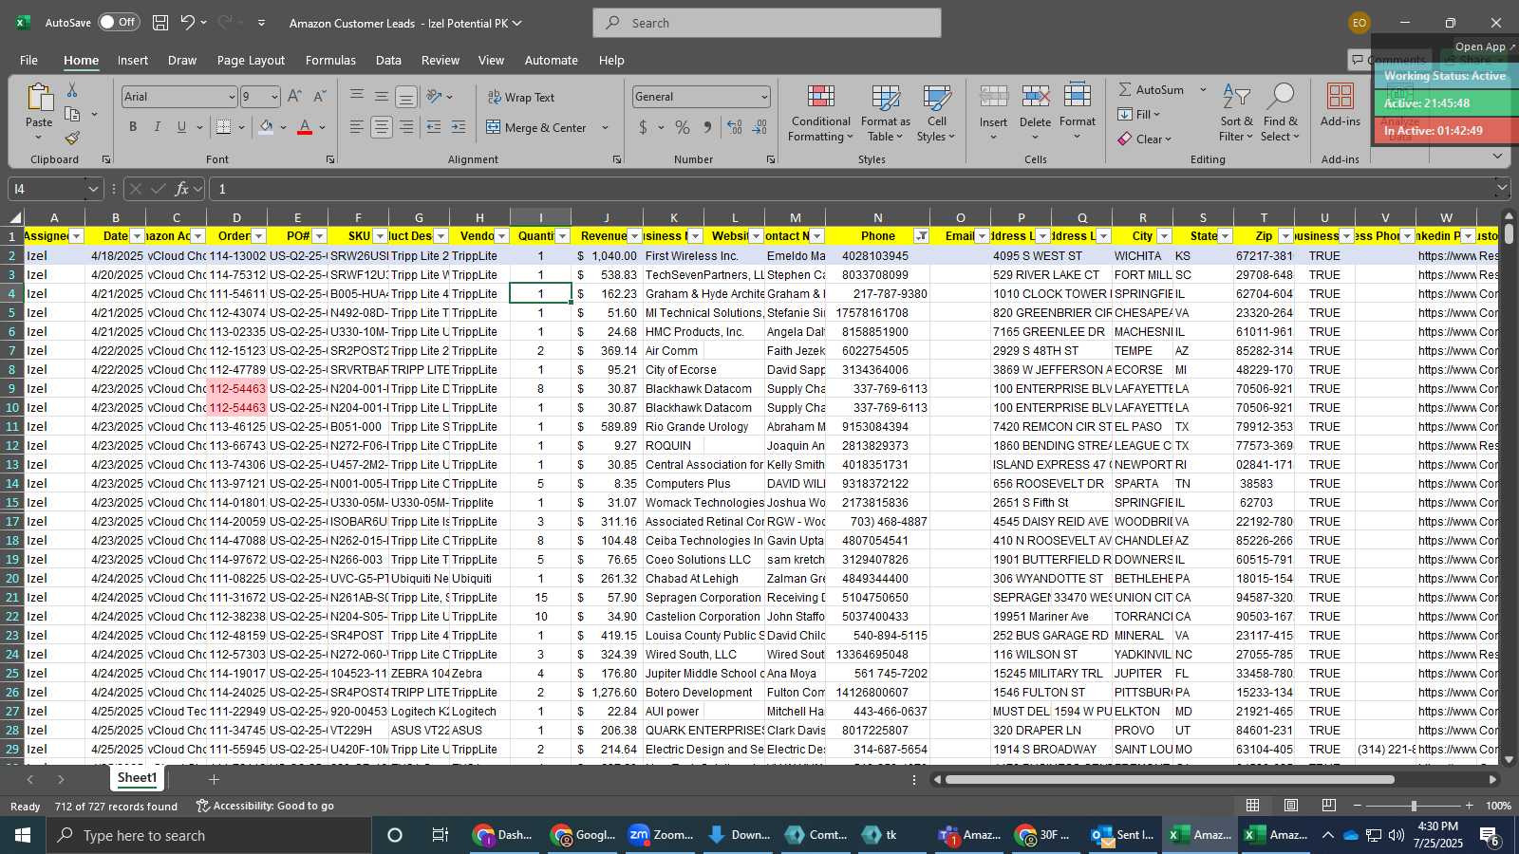Click the New Sheet plus button
The width and height of the screenshot is (1519, 854).
pyautogui.click(x=214, y=779)
